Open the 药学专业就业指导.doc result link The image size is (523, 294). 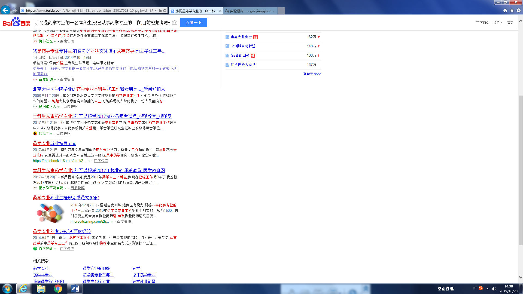(x=54, y=143)
